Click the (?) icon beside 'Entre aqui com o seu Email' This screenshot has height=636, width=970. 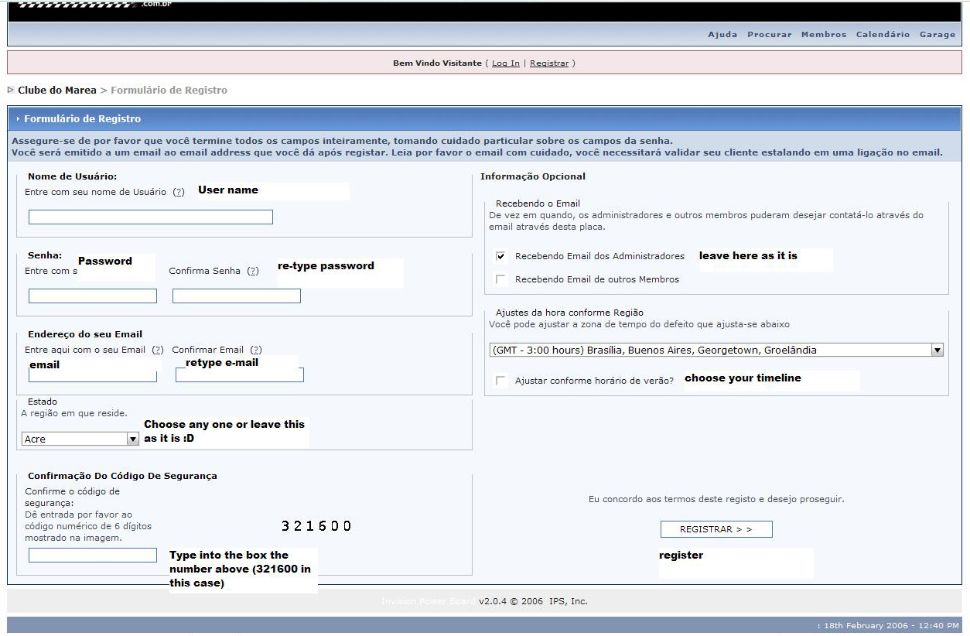pos(158,350)
